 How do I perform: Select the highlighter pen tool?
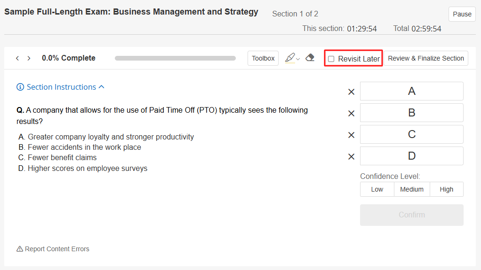point(289,58)
